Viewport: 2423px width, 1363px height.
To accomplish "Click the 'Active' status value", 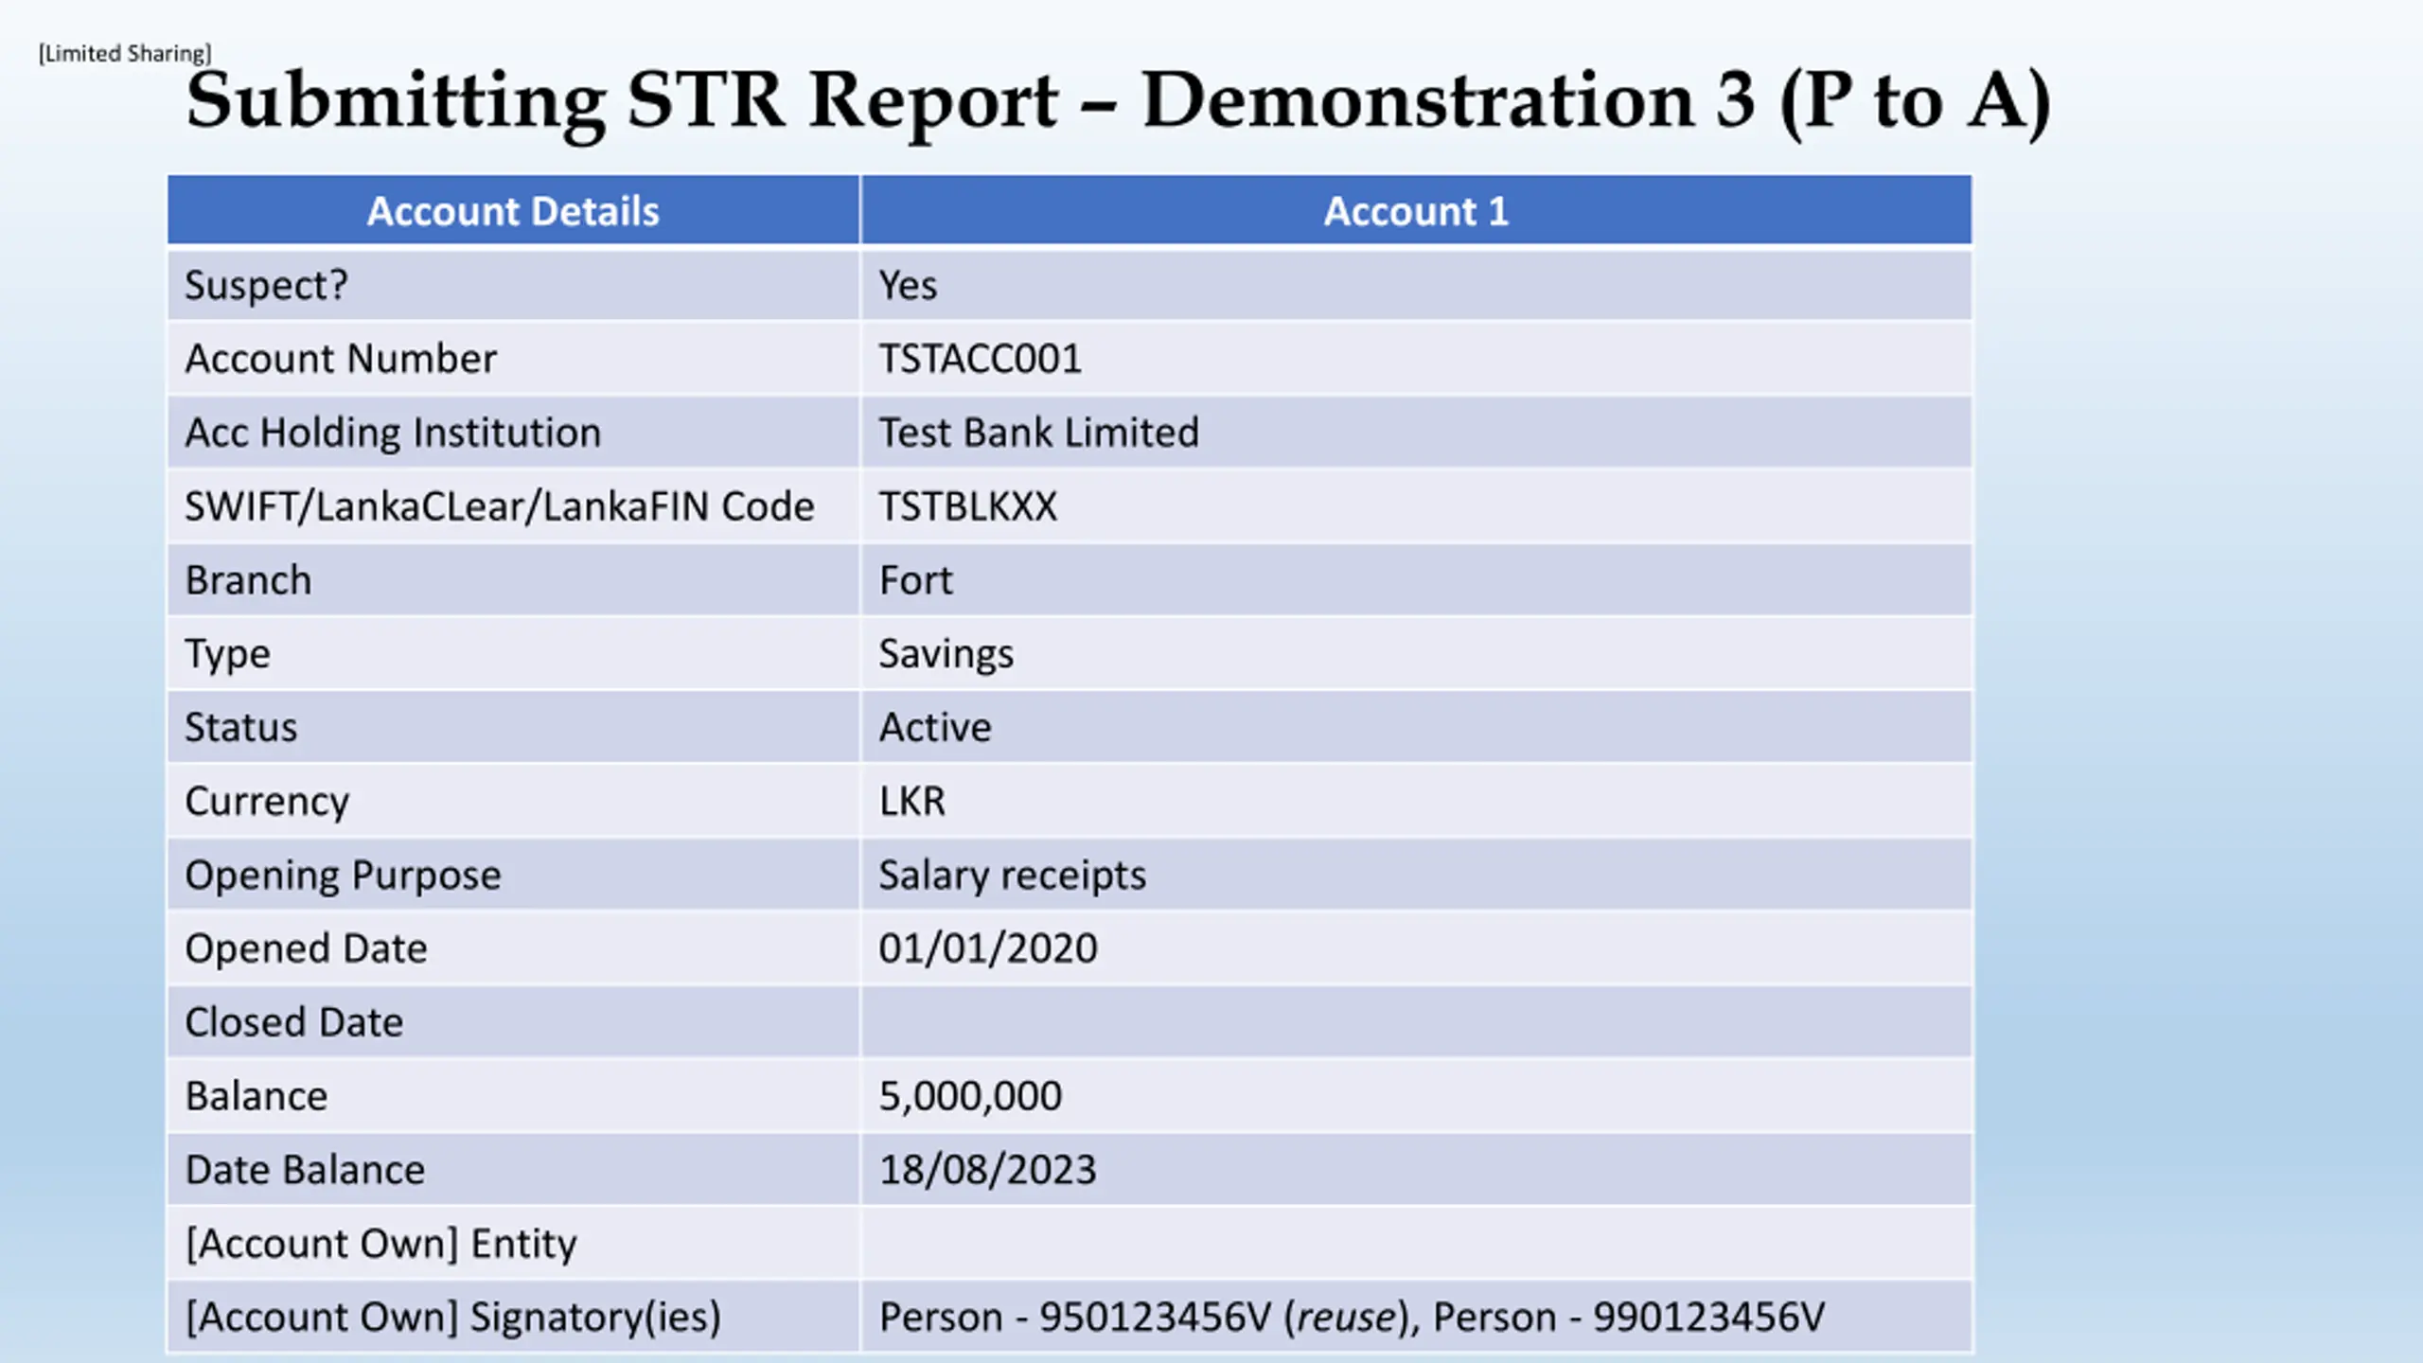I will (935, 728).
